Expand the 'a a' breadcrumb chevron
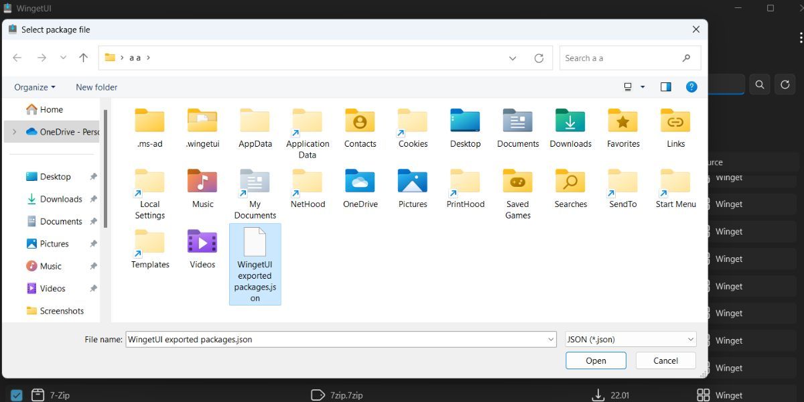Image resolution: width=804 pixels, height=402 pixels. coord(148,58)
